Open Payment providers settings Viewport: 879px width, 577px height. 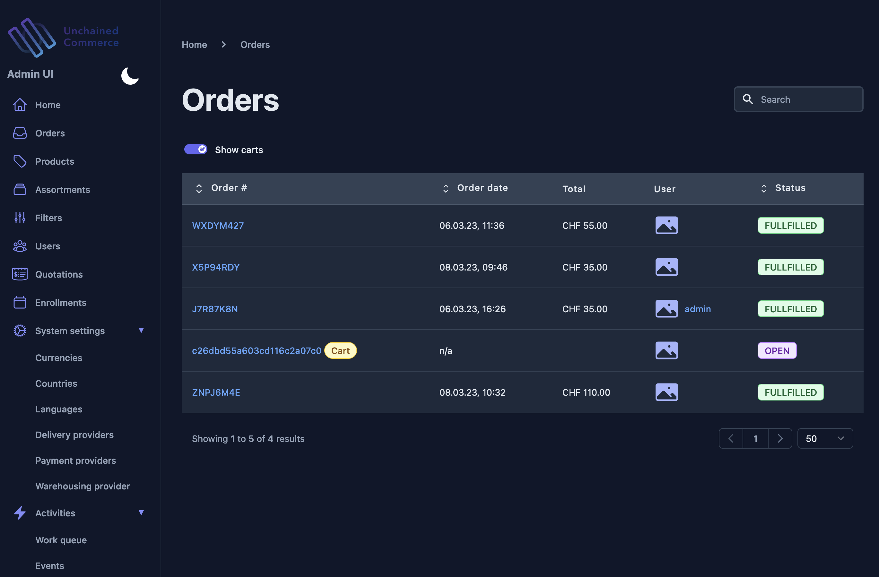point(75,460)
